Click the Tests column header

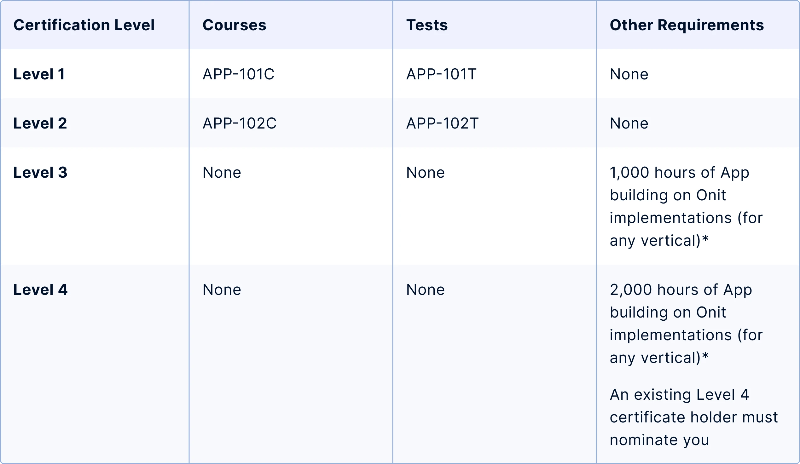coord(427,25)
